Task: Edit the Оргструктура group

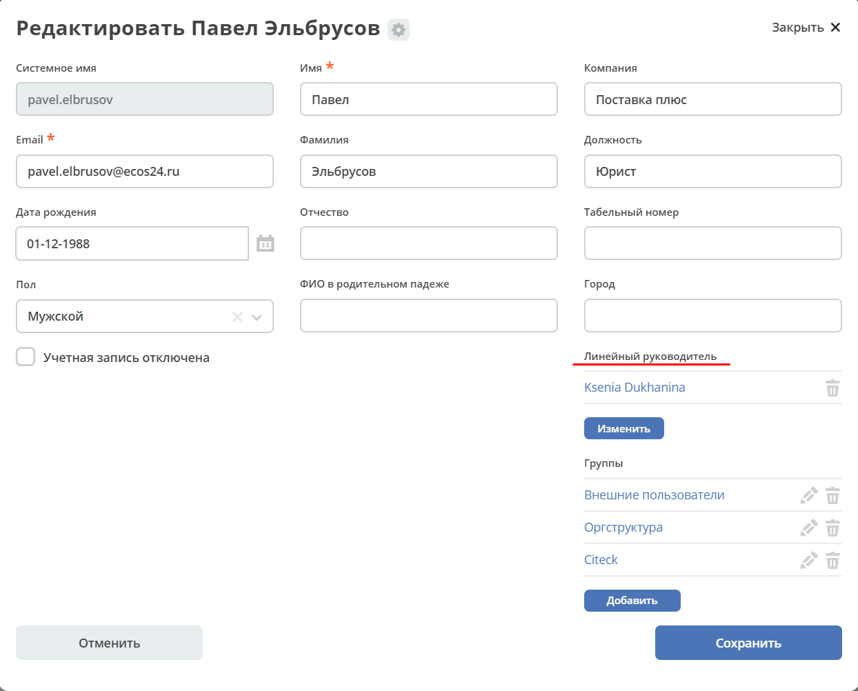Action: point(809,528)
